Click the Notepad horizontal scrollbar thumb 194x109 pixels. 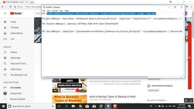click(96, 77)
